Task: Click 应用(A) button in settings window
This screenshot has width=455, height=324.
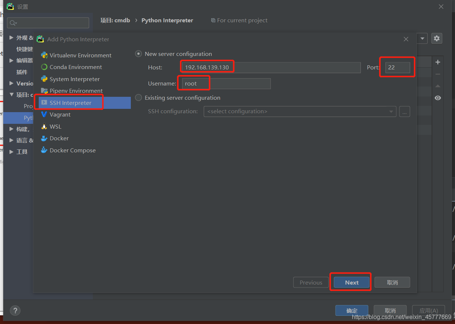Action: click(x=429, y=310)
